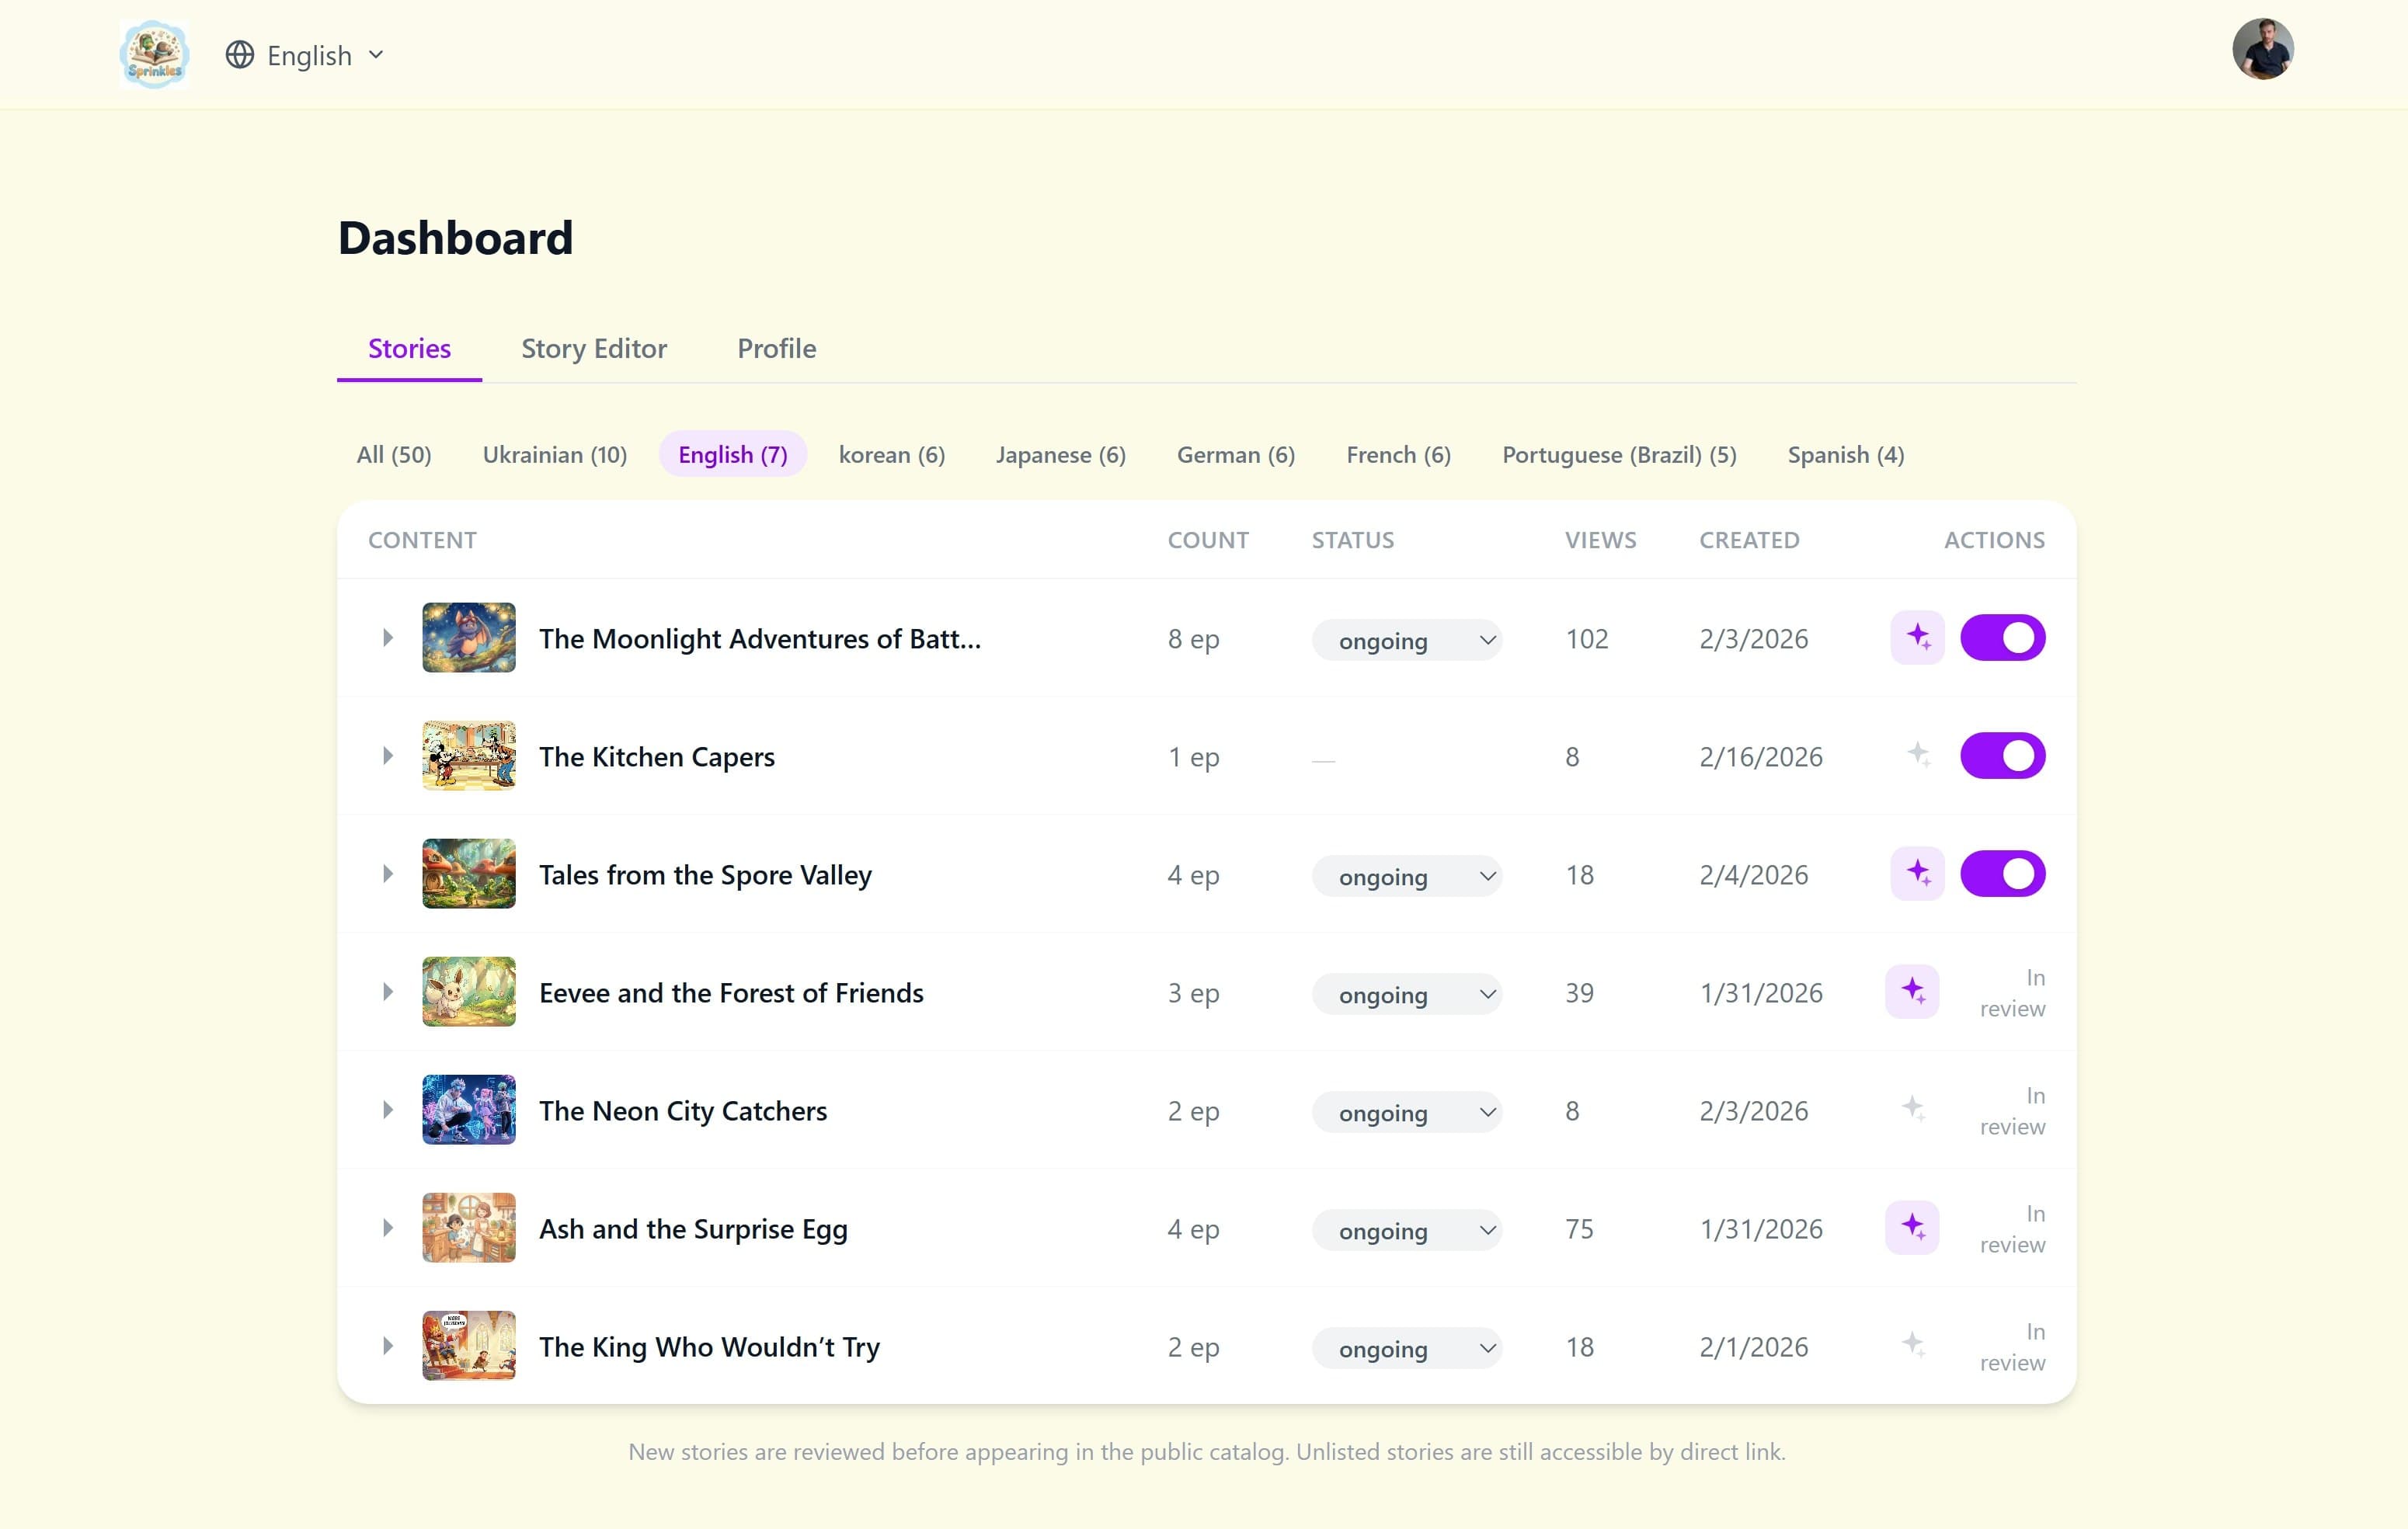Image resolution: width=2408 pixels, height=1529 pixels.
Task: Open the status dropdown for The King Who Wouldn't Try
Action: (x=1406, y=1348)
